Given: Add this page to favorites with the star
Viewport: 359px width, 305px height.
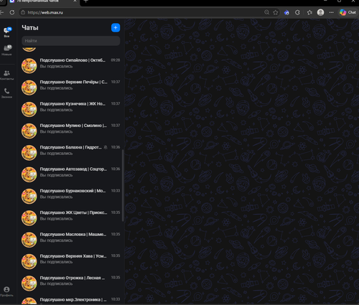Looking at the screenshot, I should click(276, 12).
